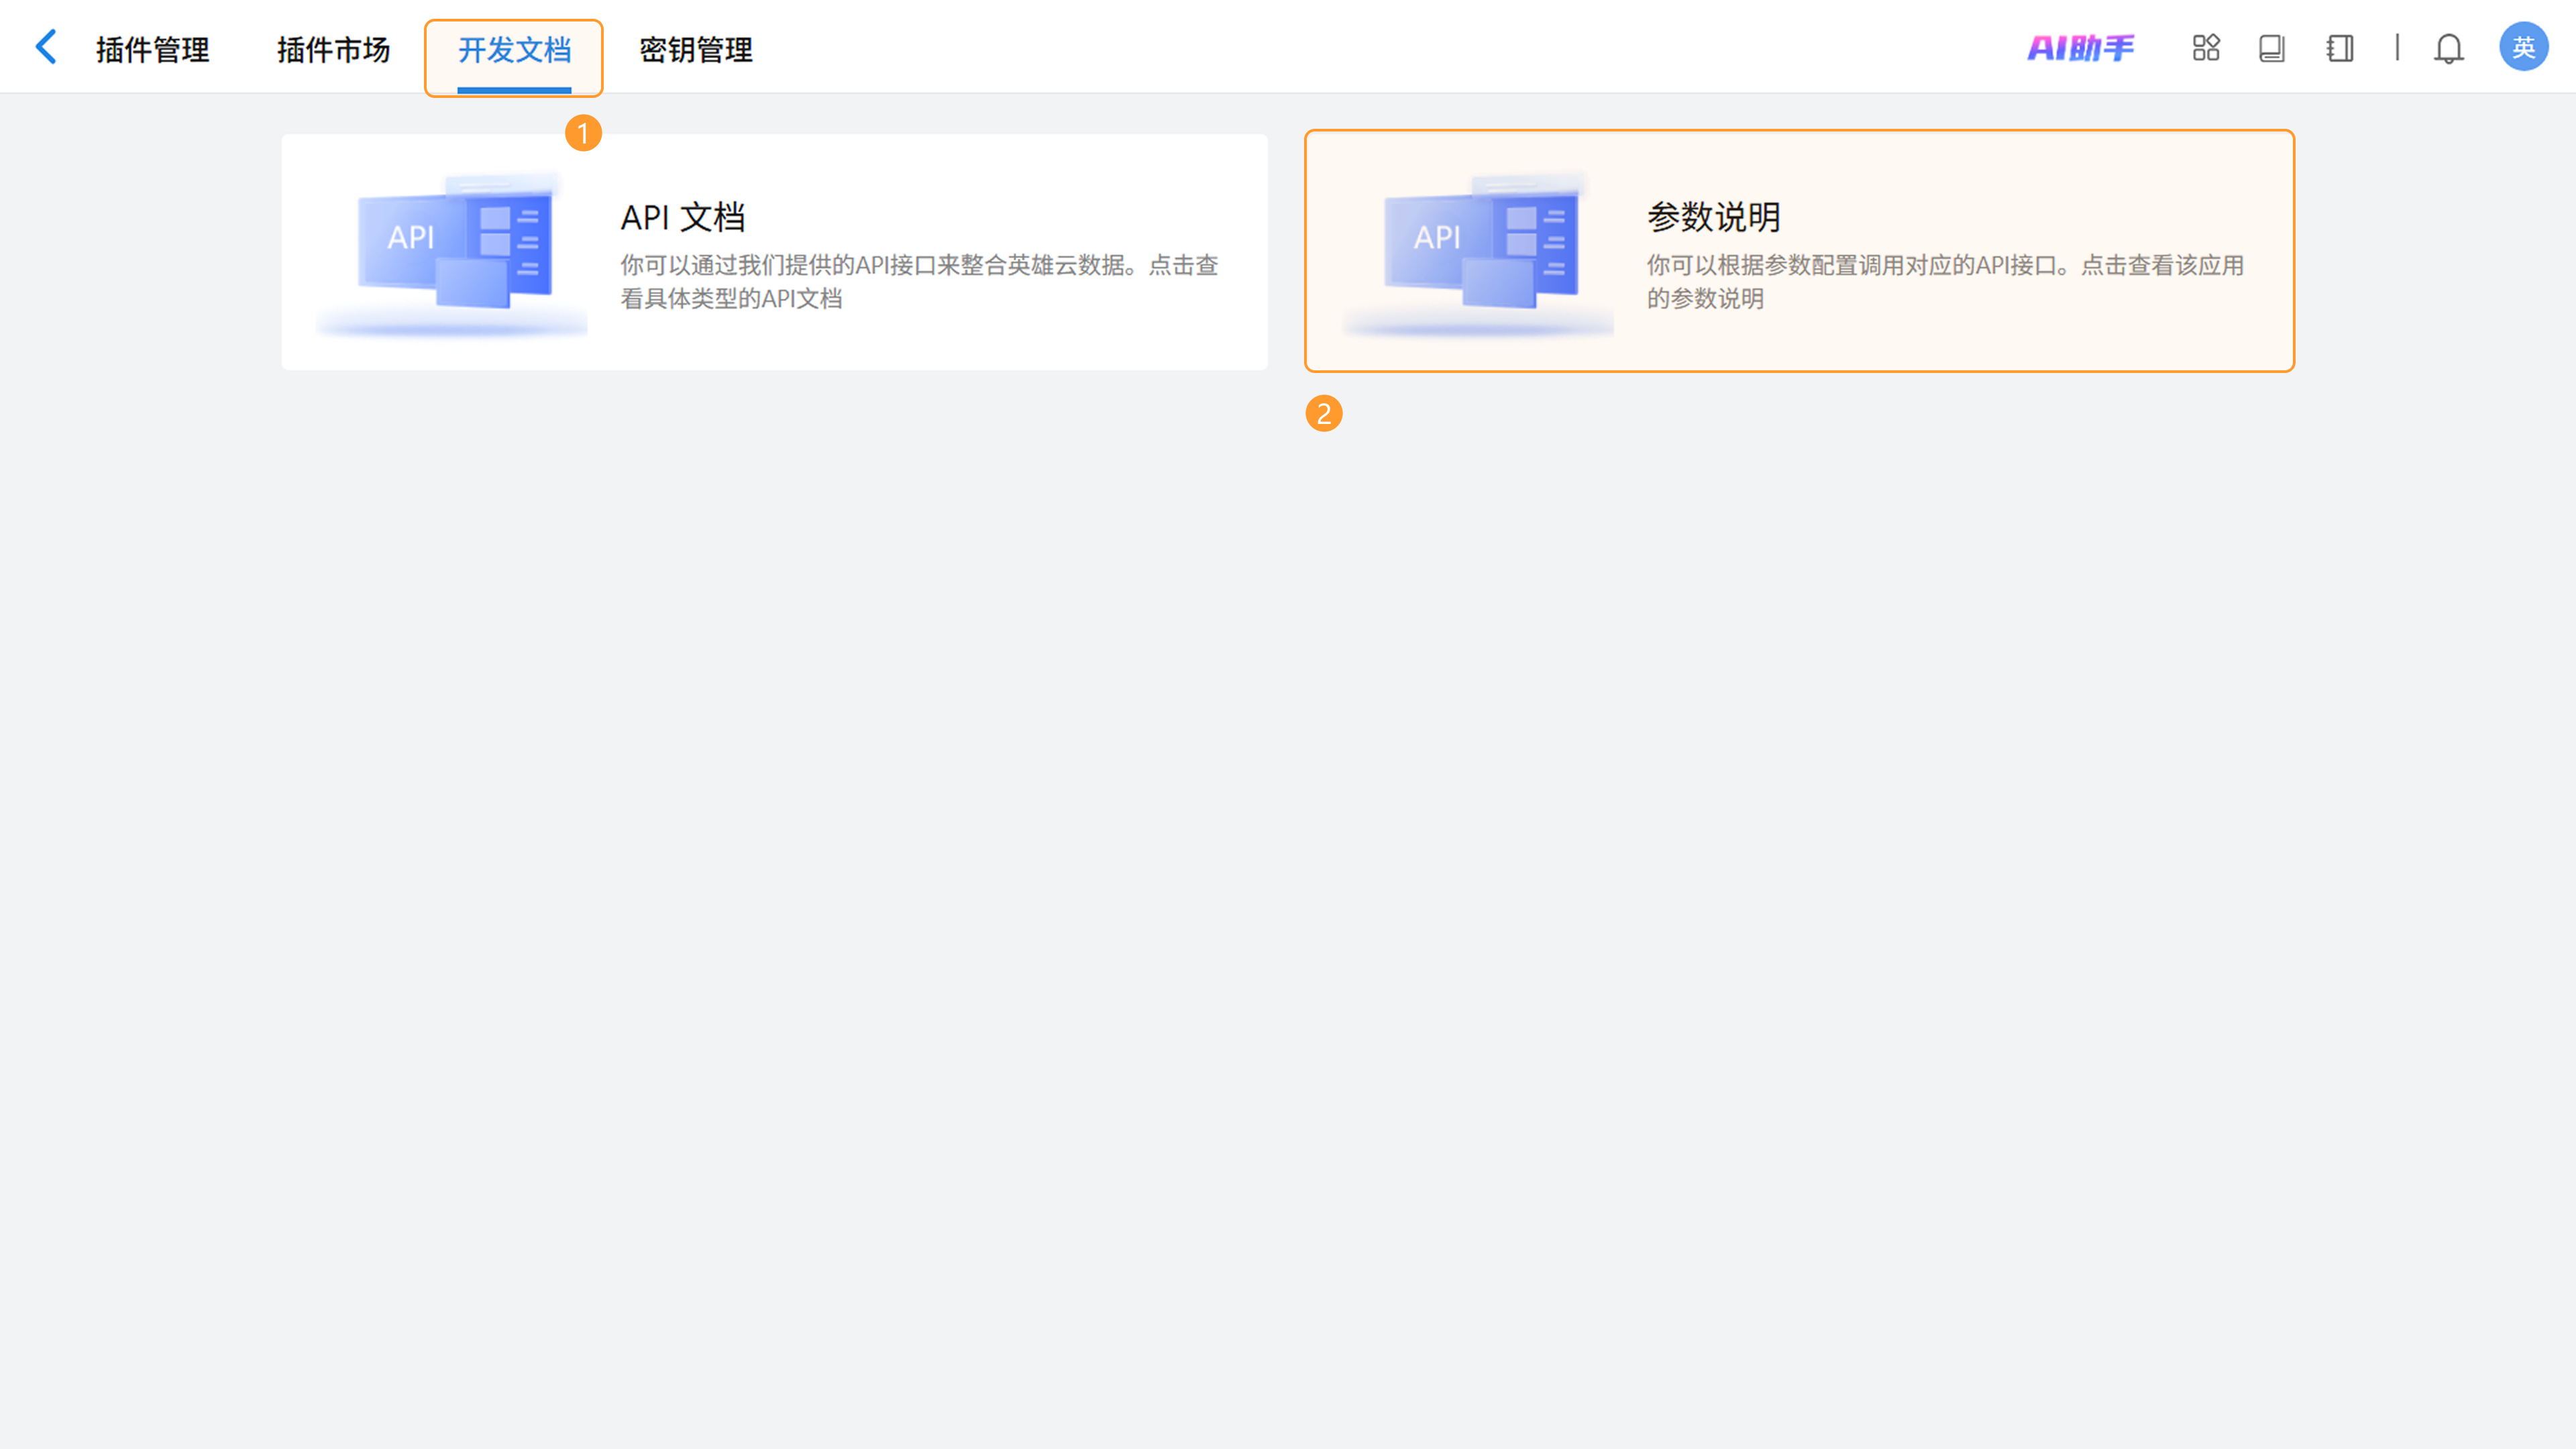Open the notifications bell
The width and height of the screenshot is (2576, 1449).
2448,48
